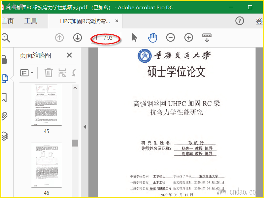This screenshot has height=198, width=264.
Task: Zoom in with the plus icon
Action: coord(189,38)
